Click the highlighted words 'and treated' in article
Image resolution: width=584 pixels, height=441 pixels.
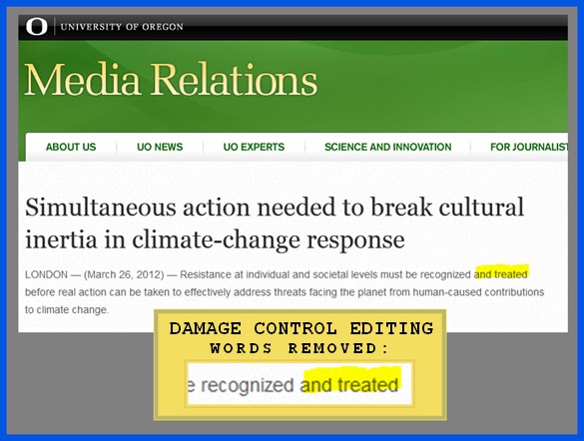(501, 273)
